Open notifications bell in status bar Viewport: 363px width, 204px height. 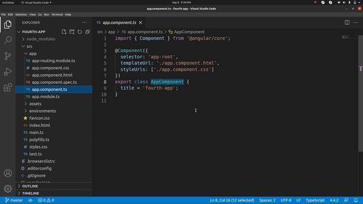(356, 200)
